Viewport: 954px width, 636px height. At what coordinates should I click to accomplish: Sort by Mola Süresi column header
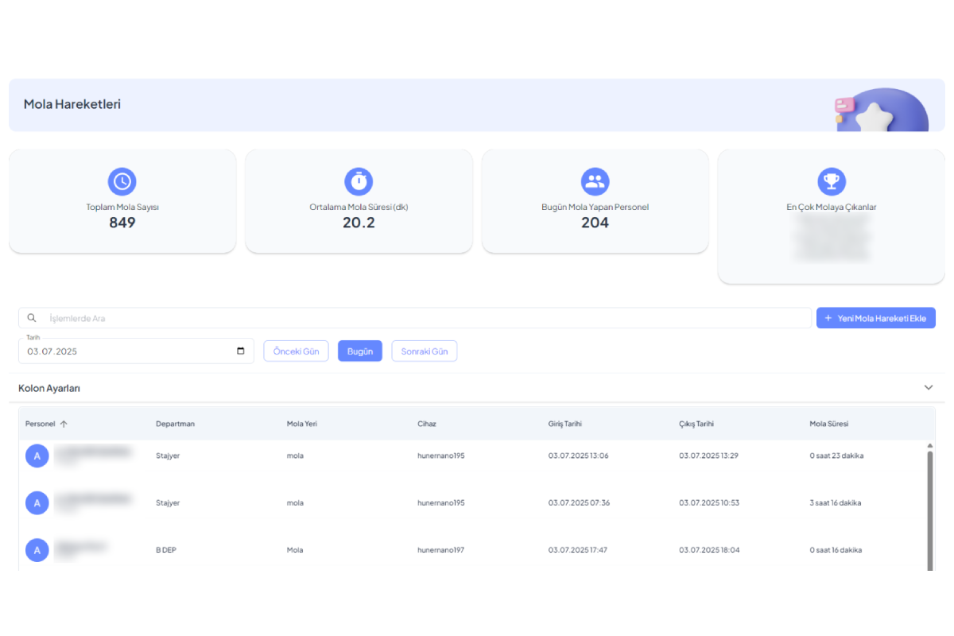point(828,424)
